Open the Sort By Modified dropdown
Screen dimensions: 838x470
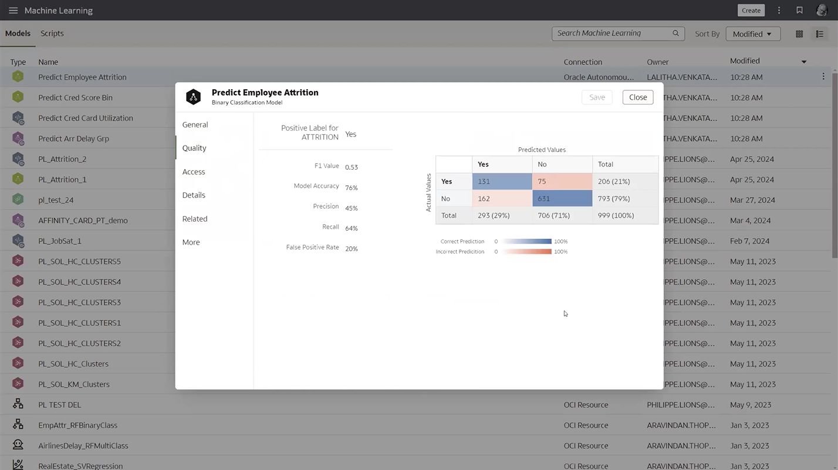[753, 33]
